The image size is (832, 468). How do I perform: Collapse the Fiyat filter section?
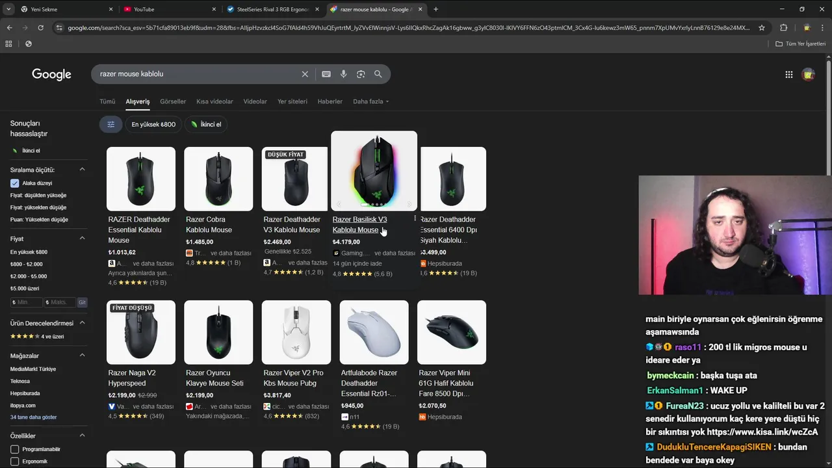[82, 239]
